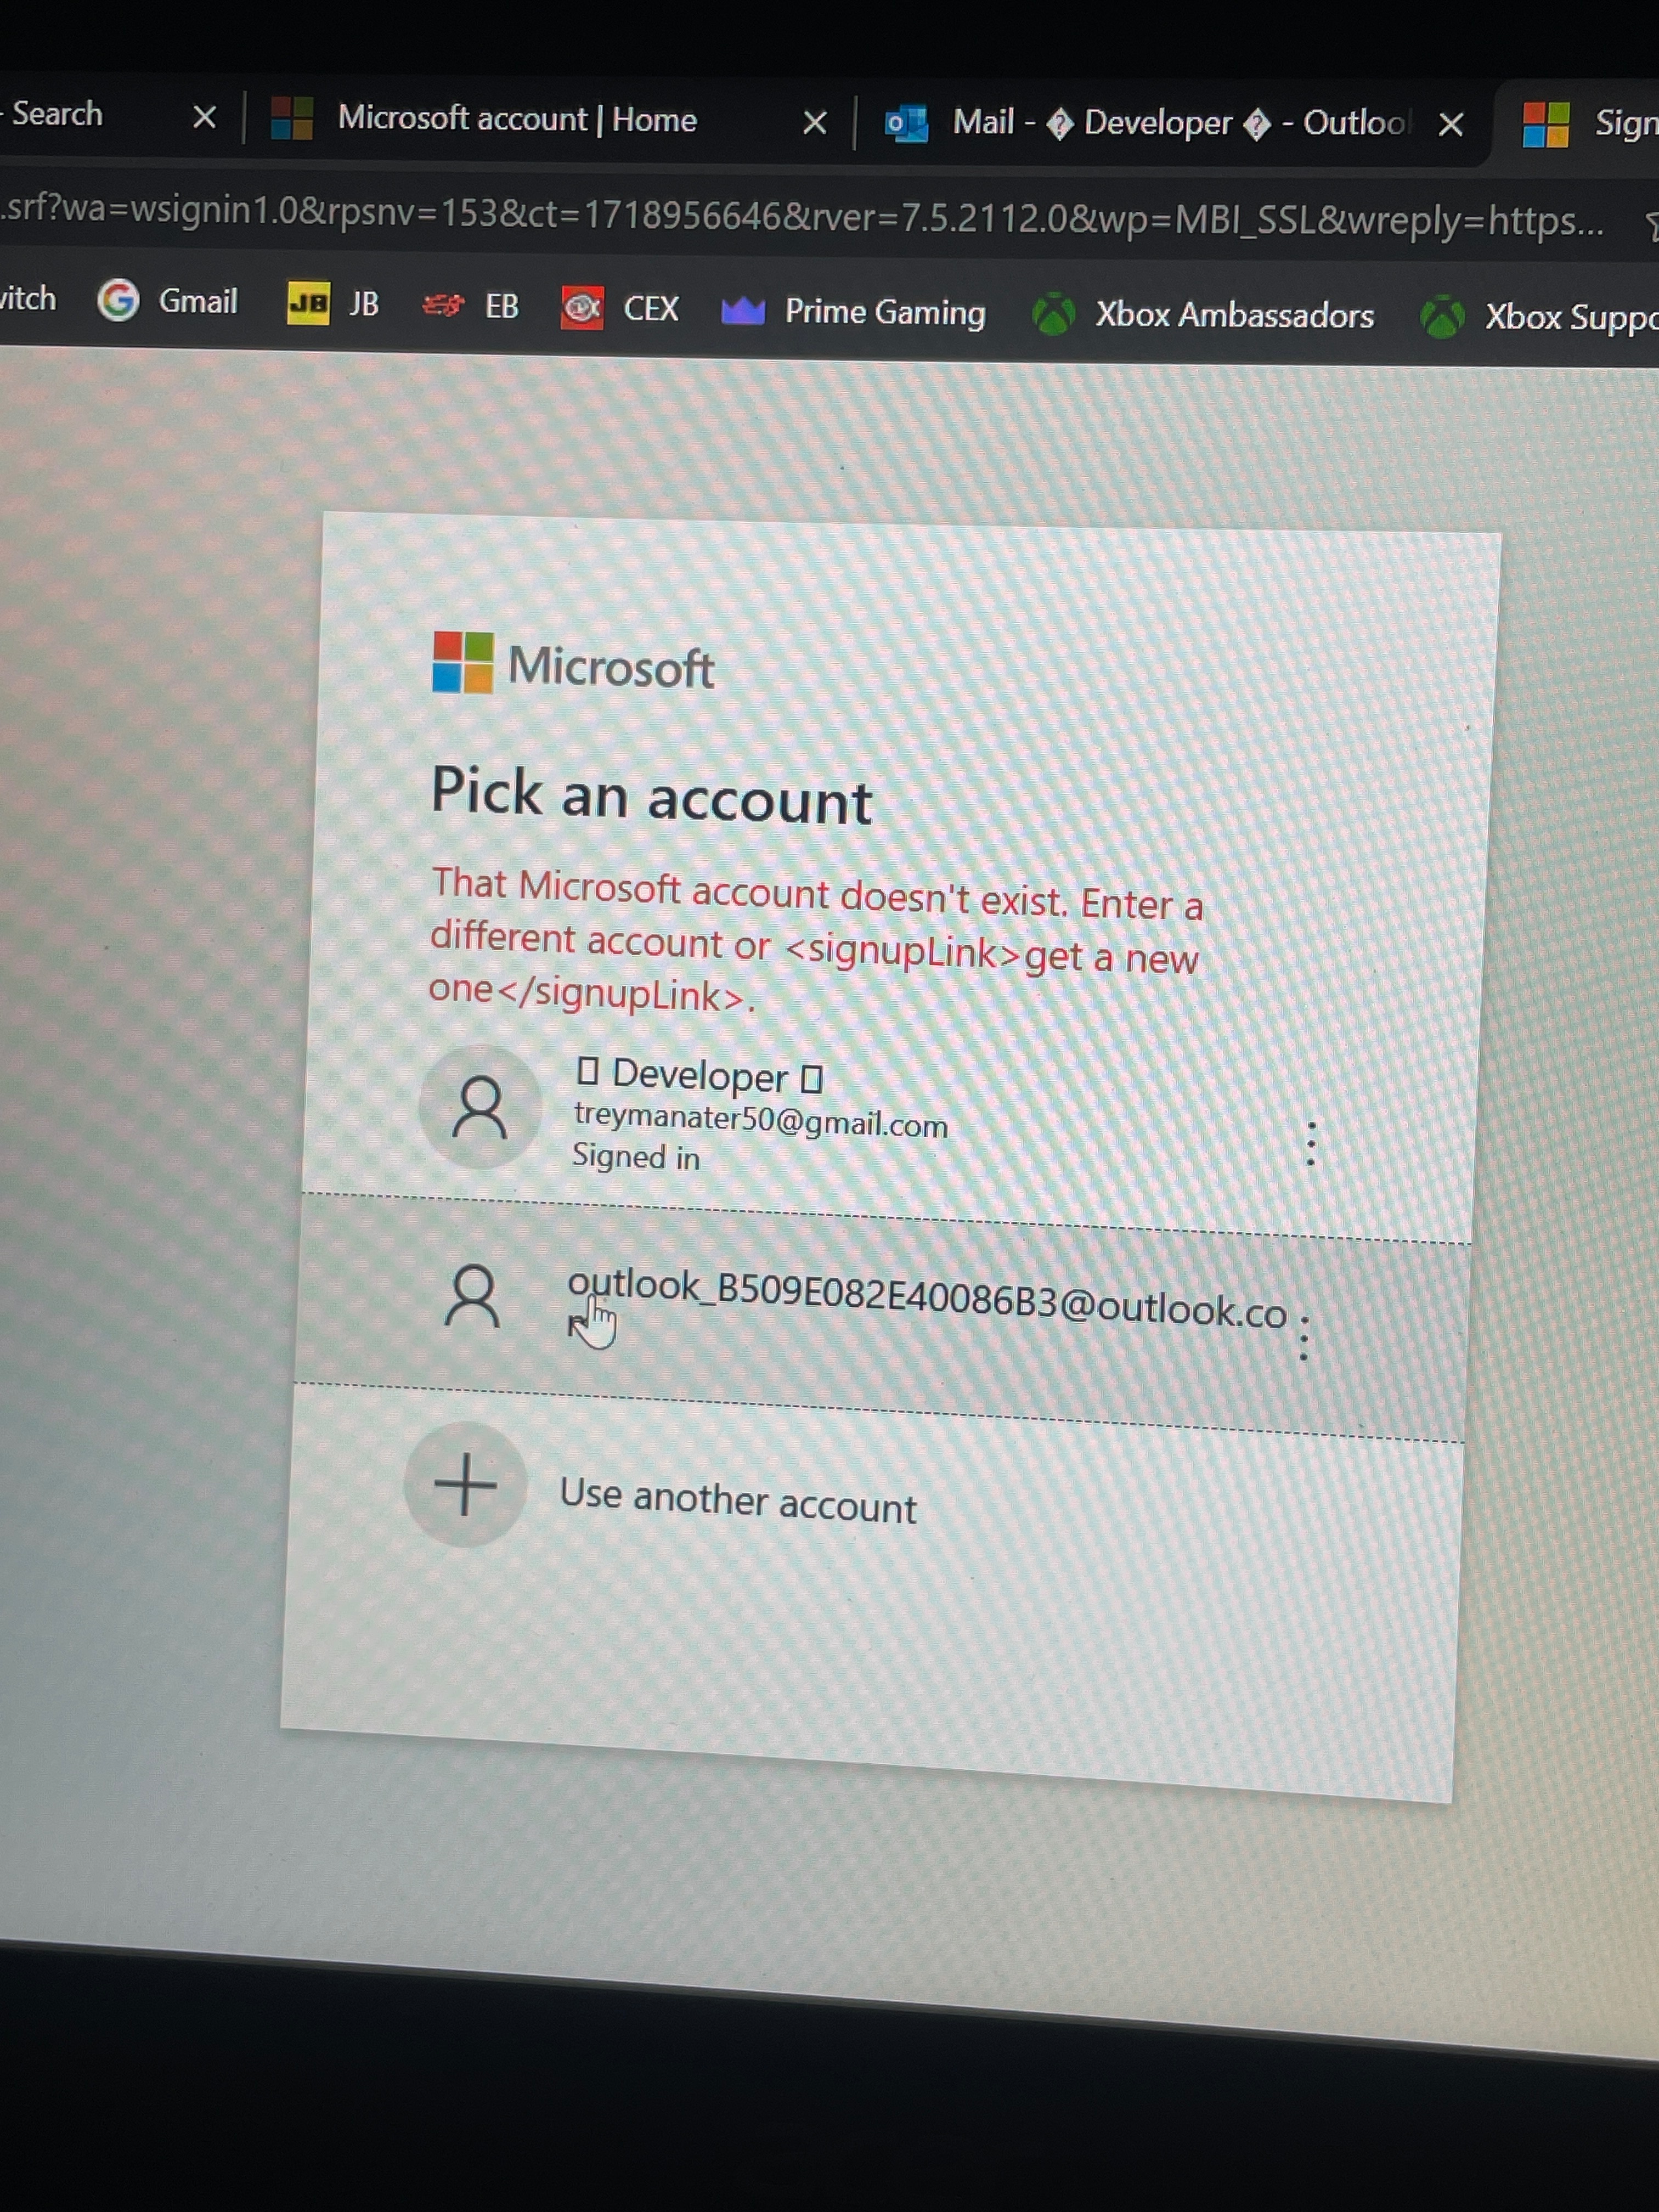Close the Microsoft account | Home tab
Screen dimensions: 1659x2212
[x=814, y=122]
